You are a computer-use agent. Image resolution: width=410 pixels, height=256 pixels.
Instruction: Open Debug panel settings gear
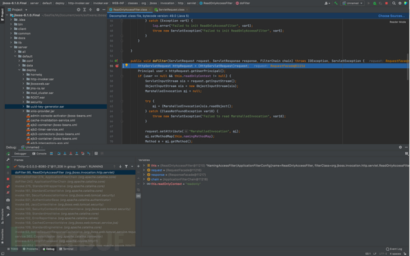pos(400,147)
